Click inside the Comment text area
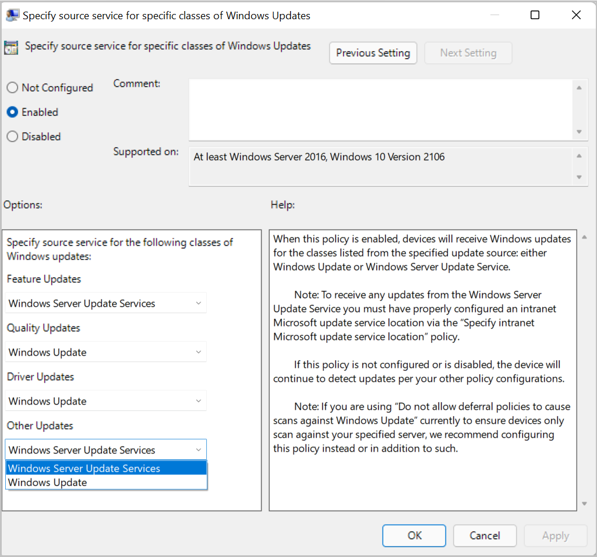 click(379, 108)
